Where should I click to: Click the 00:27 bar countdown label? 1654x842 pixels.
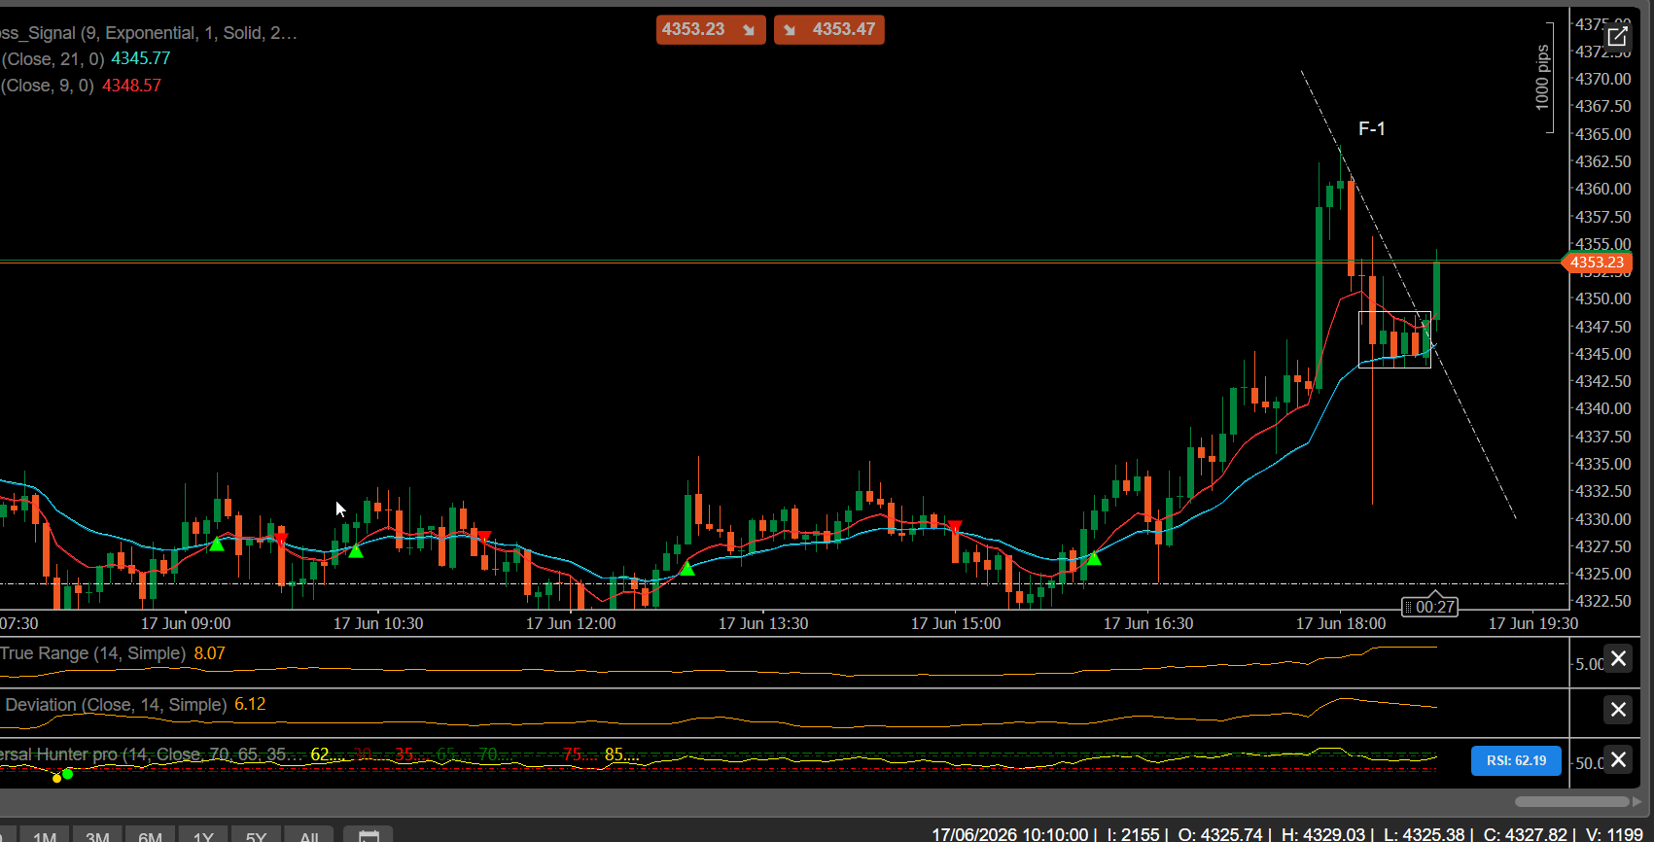(1429, 607)
